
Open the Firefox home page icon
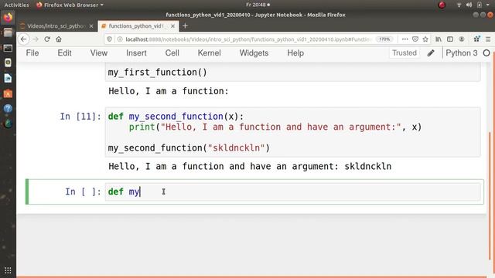coord(59,39)
